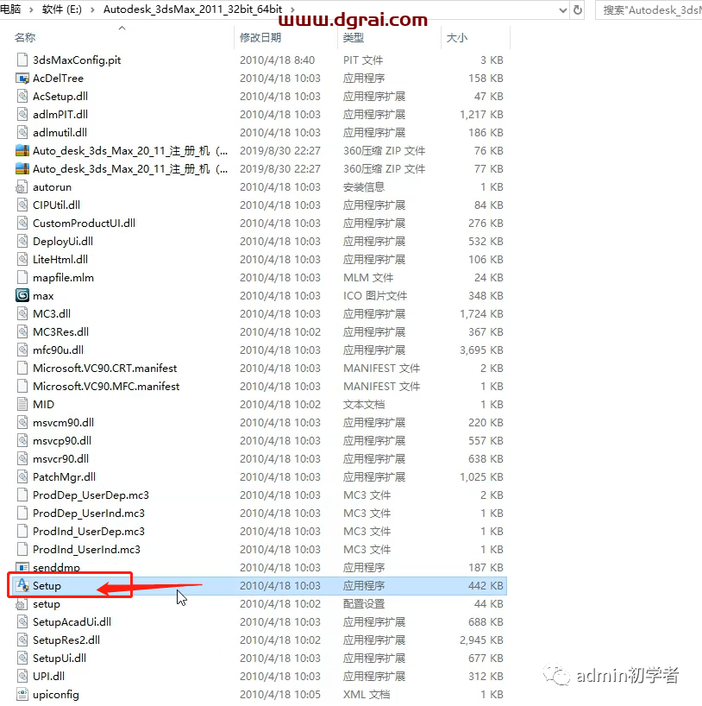Click the 442 KB size cell

point(486,585)
